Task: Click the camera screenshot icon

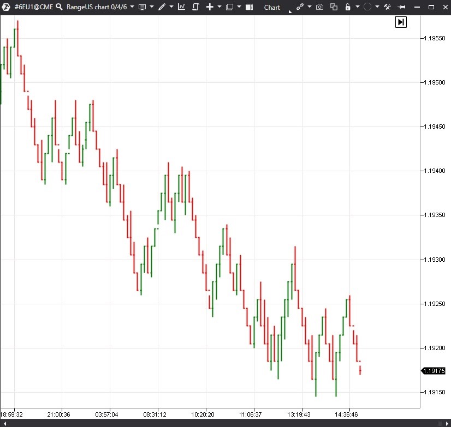Action: pos(319,7)
